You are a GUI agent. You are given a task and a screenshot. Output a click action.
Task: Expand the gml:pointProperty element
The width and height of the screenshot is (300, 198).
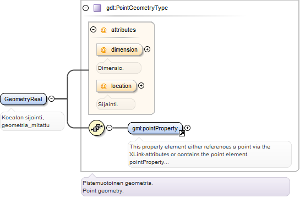coord(188,128)
